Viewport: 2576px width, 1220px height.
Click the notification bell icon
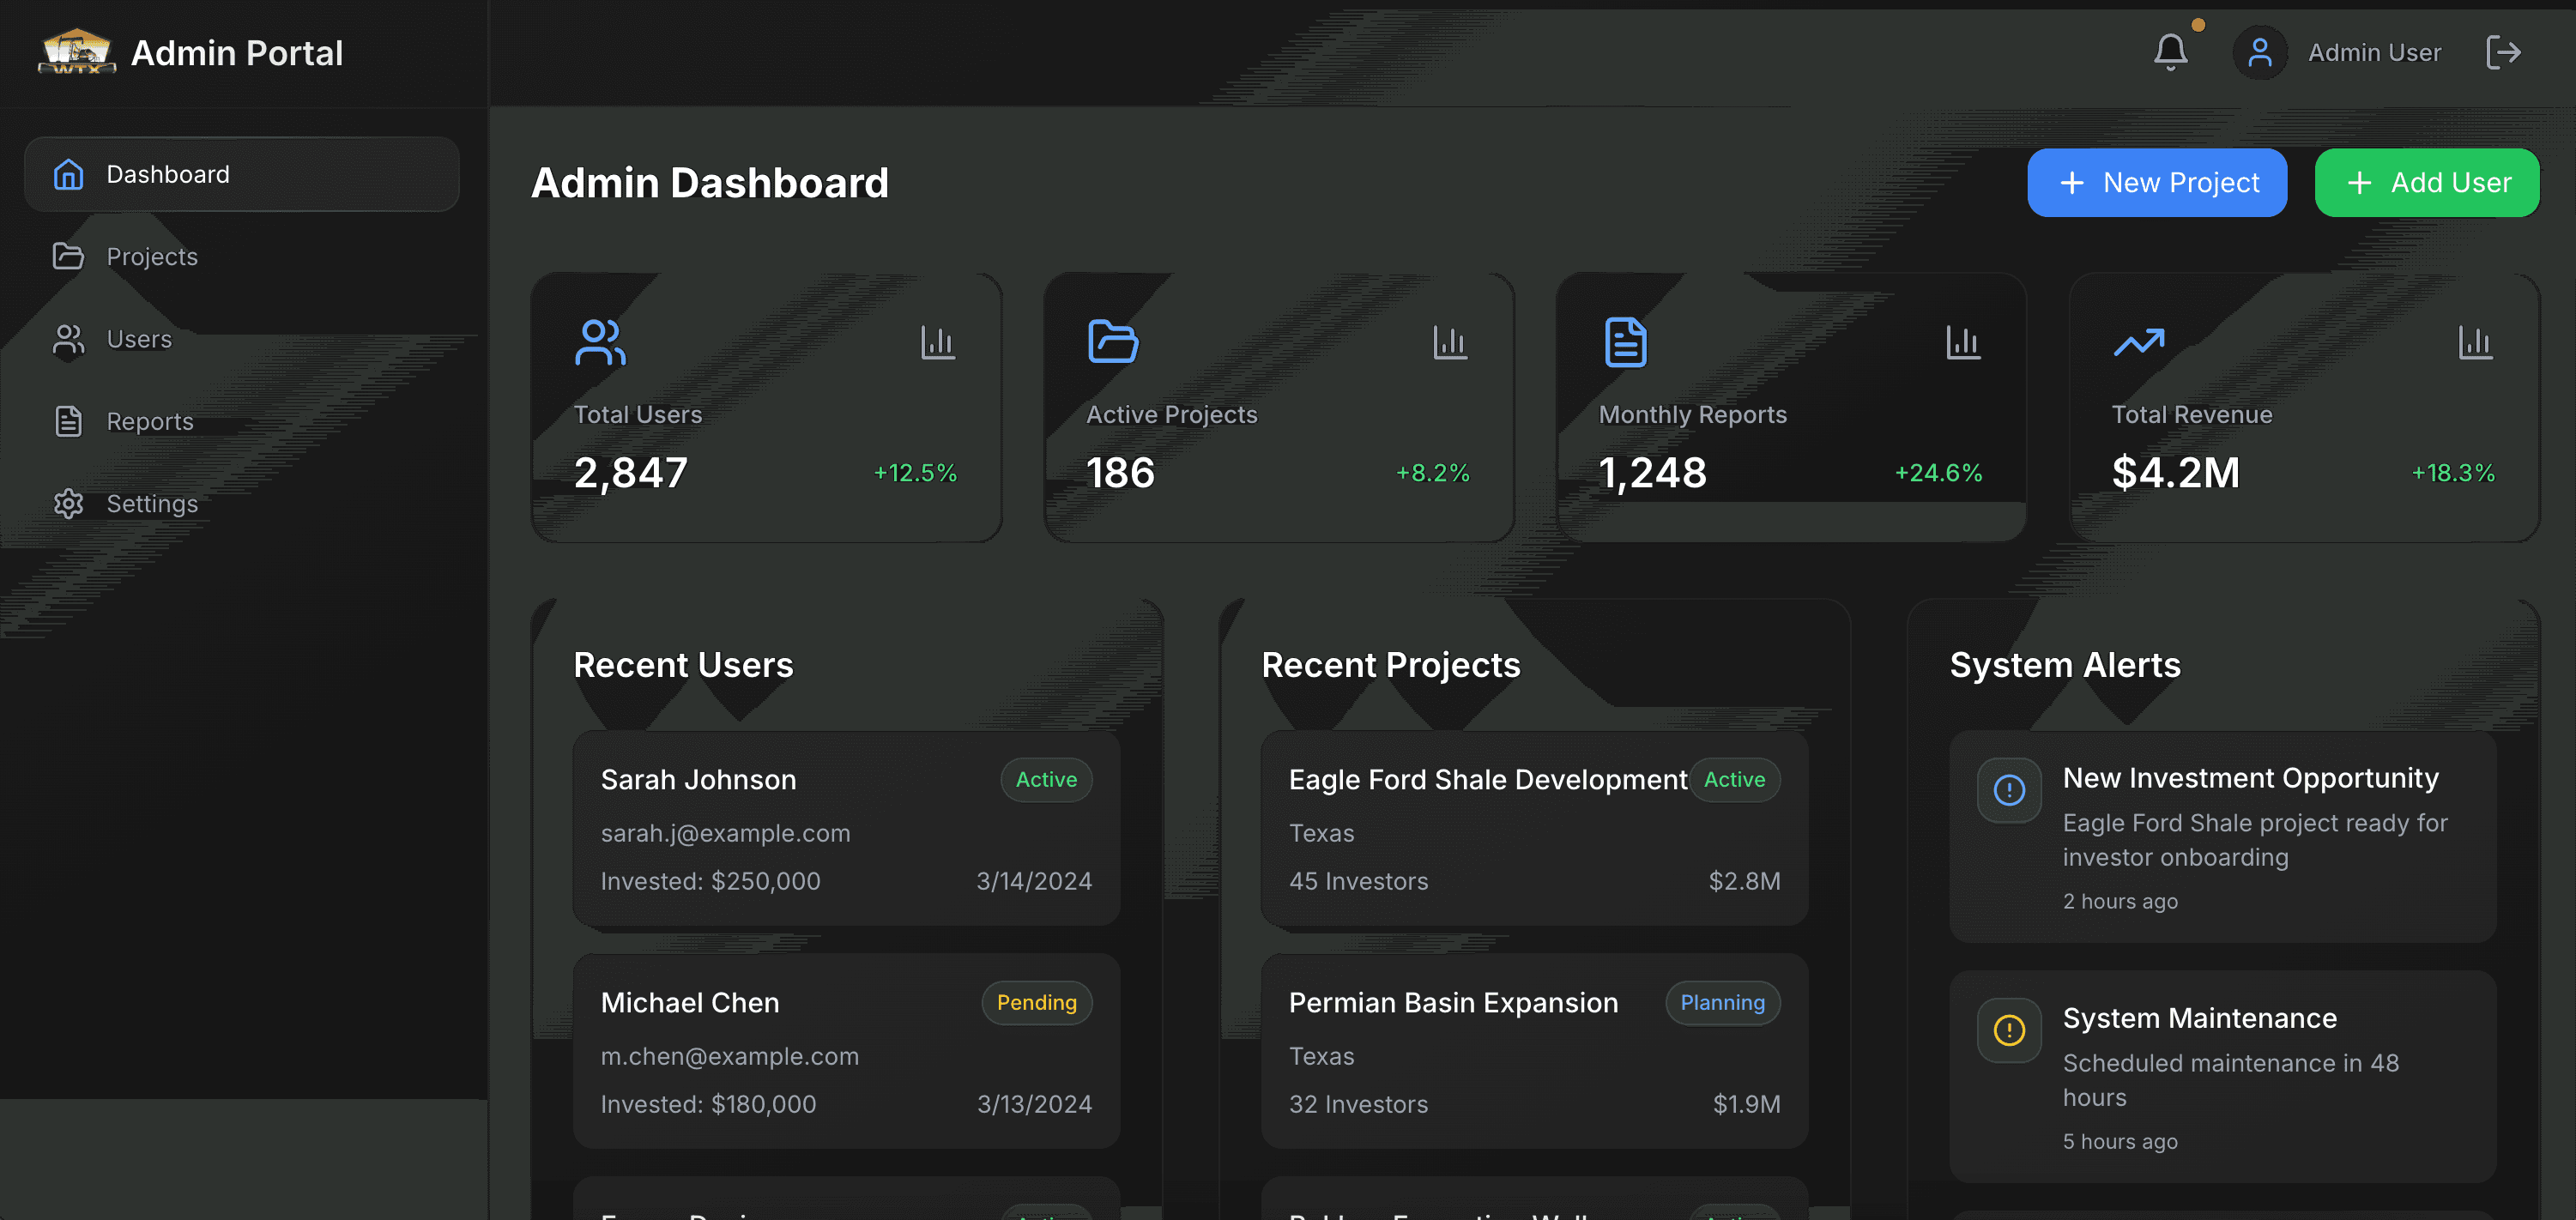point(2169,52)
